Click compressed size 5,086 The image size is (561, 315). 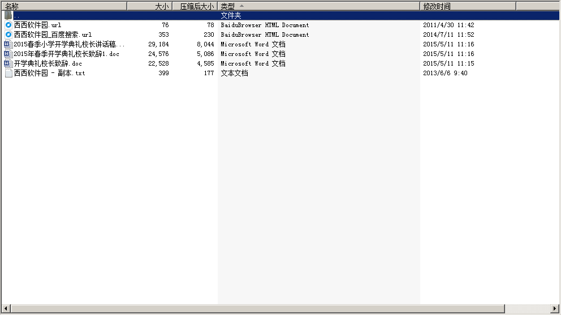pos(205,54)
